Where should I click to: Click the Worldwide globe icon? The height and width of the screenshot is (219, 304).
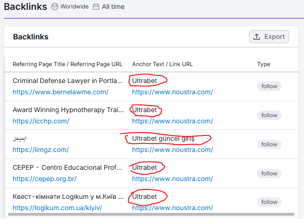[55, 7]
